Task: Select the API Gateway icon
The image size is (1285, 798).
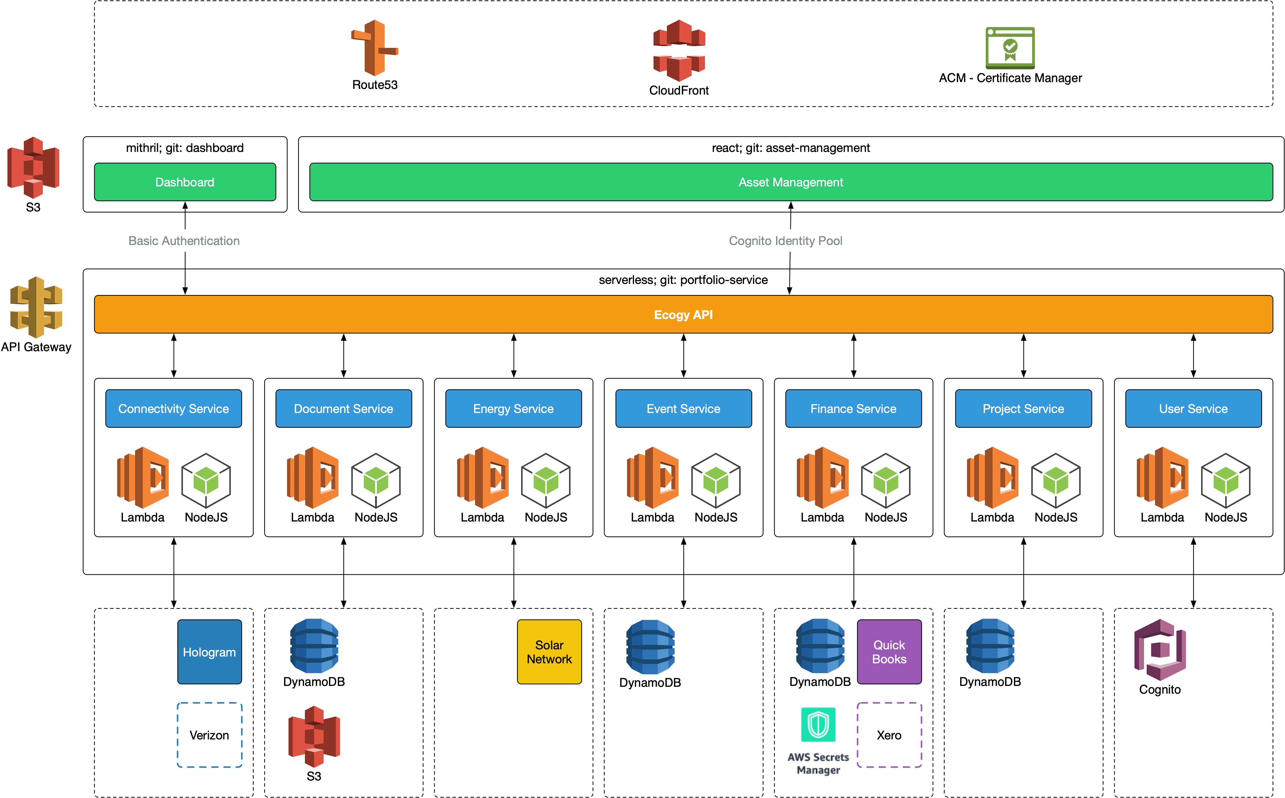Action: click(36, 307)
